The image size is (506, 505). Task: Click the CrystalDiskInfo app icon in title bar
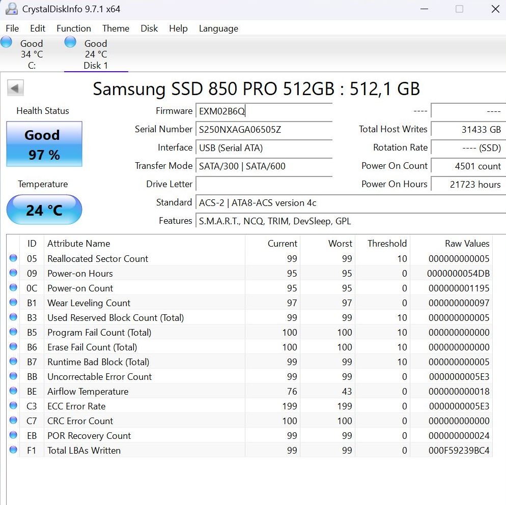click(x=11, y=9)
